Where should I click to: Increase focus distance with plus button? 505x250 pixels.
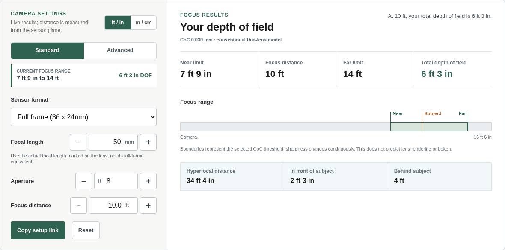click(x=148, y=205)
